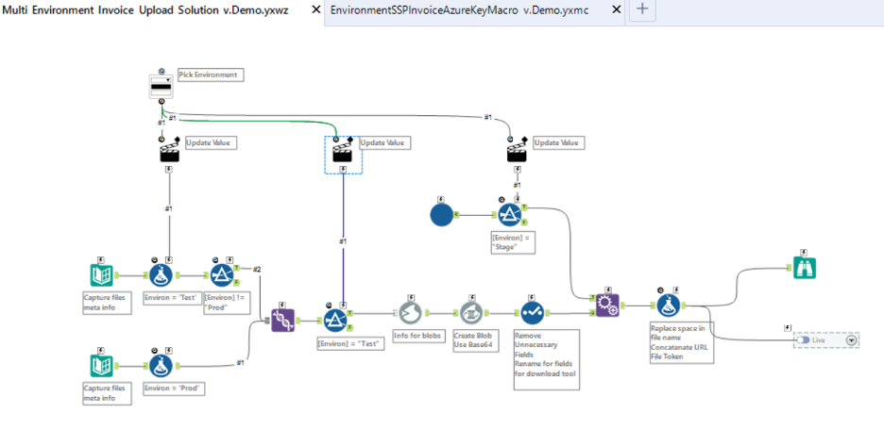Click the purple Union tool

click(282, 321)
